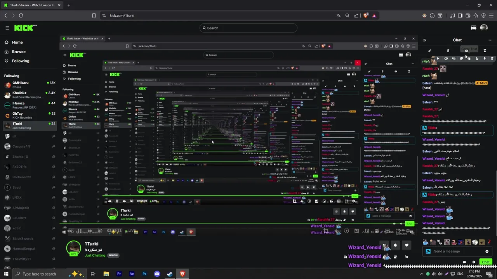
Task: Click the hourglass timeout icon in chat toolbar
Action: [x=485, y=51]
